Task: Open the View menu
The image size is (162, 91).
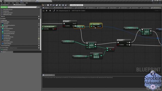Action: (x=13, y=3)
